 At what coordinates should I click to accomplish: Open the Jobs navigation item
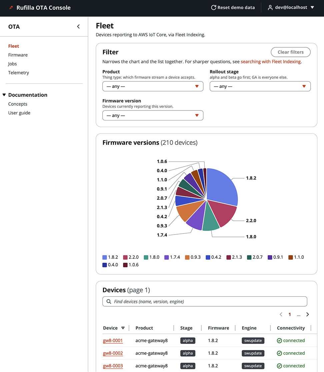(x=12, y=64)
